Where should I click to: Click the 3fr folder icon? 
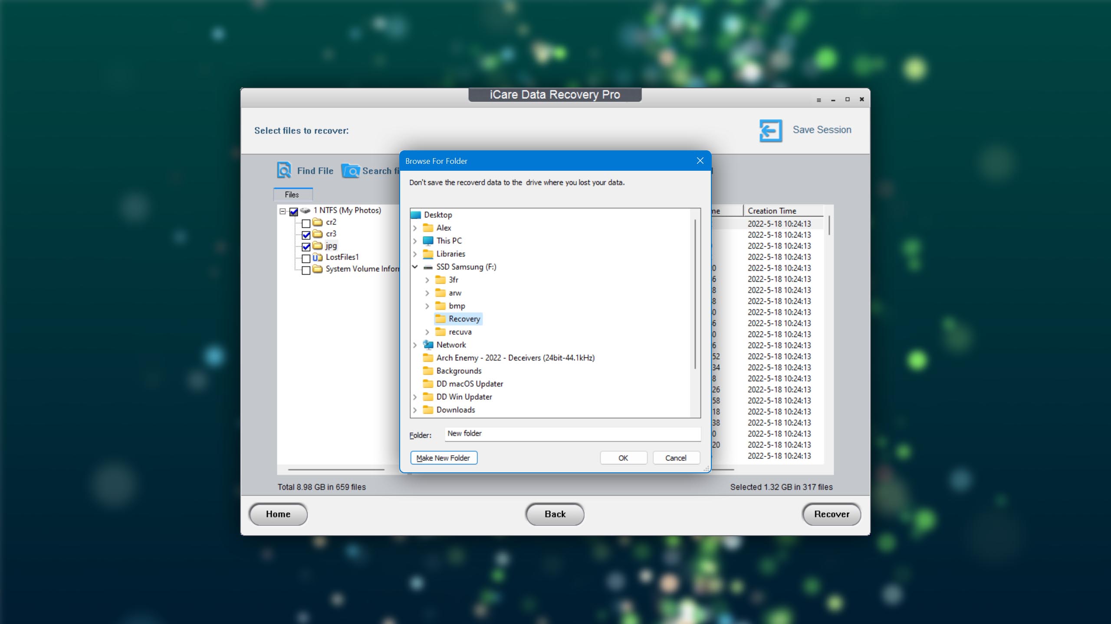coord(440,279)
